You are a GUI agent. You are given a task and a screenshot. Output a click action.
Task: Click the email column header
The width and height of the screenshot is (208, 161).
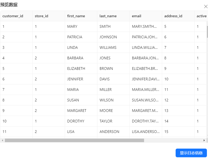click(137, 16)
